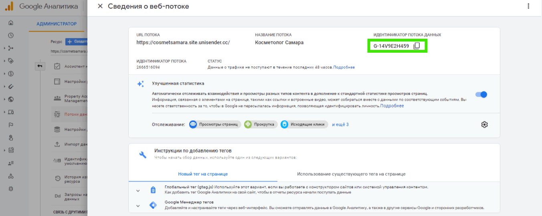Image resolution: width=542 pixels, height=216 pixels.
Task: Click the gtag.js tag icon
Action: 153,190
